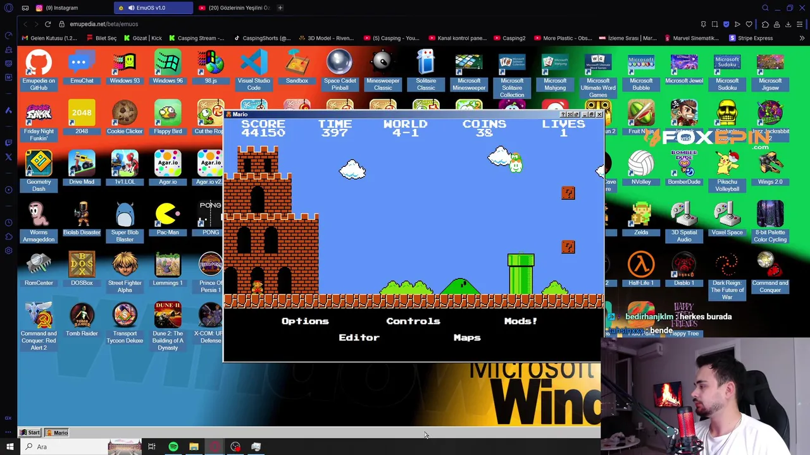Open Windows 93 desktop shortcut
810x455 pixels.
(x=125, y=66)
